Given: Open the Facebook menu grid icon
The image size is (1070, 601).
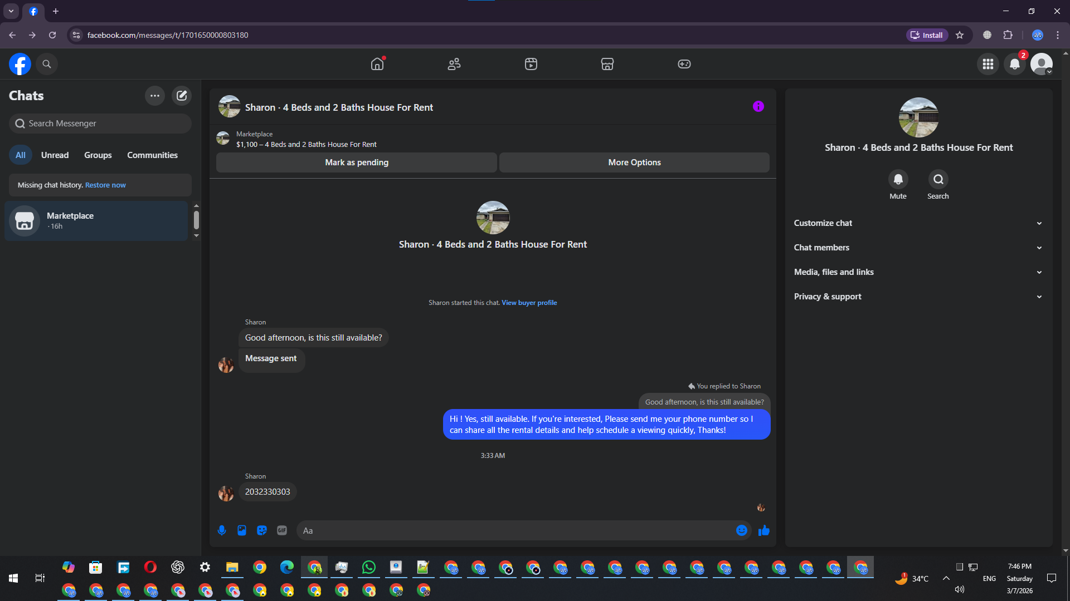Looking at the screenshot, I should [x=988, y=64].
